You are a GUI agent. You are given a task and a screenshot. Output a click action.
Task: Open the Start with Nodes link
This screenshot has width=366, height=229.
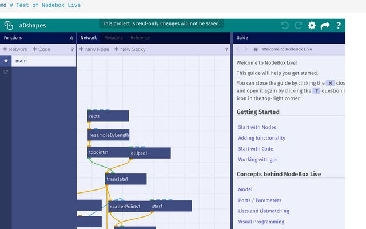pos(257,127)
